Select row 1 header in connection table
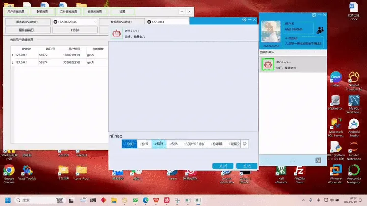Image resolution: width=367 pixels, height=206 pixels. click(12, 55)
